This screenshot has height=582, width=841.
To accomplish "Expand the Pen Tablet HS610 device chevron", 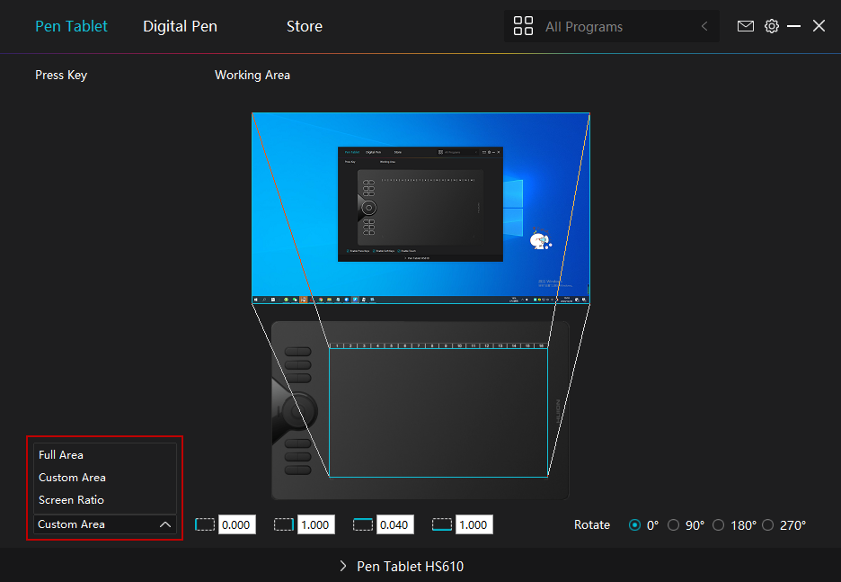I will [343, 566].
